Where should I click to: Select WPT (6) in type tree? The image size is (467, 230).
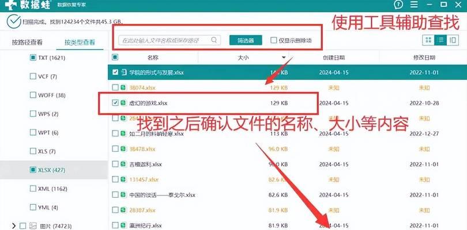(48, 132)
